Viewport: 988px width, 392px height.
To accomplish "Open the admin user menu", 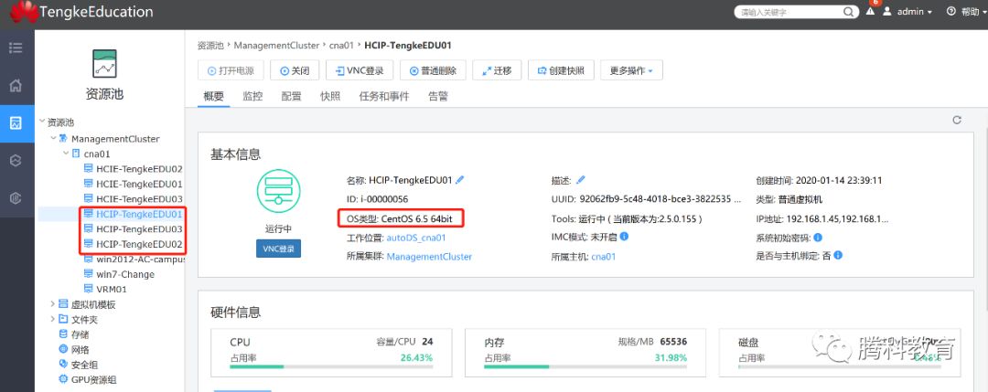I will tap(907, 11).
